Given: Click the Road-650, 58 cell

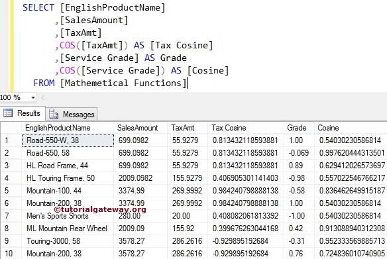Looking at the screenshot, I should coord(68,153).
